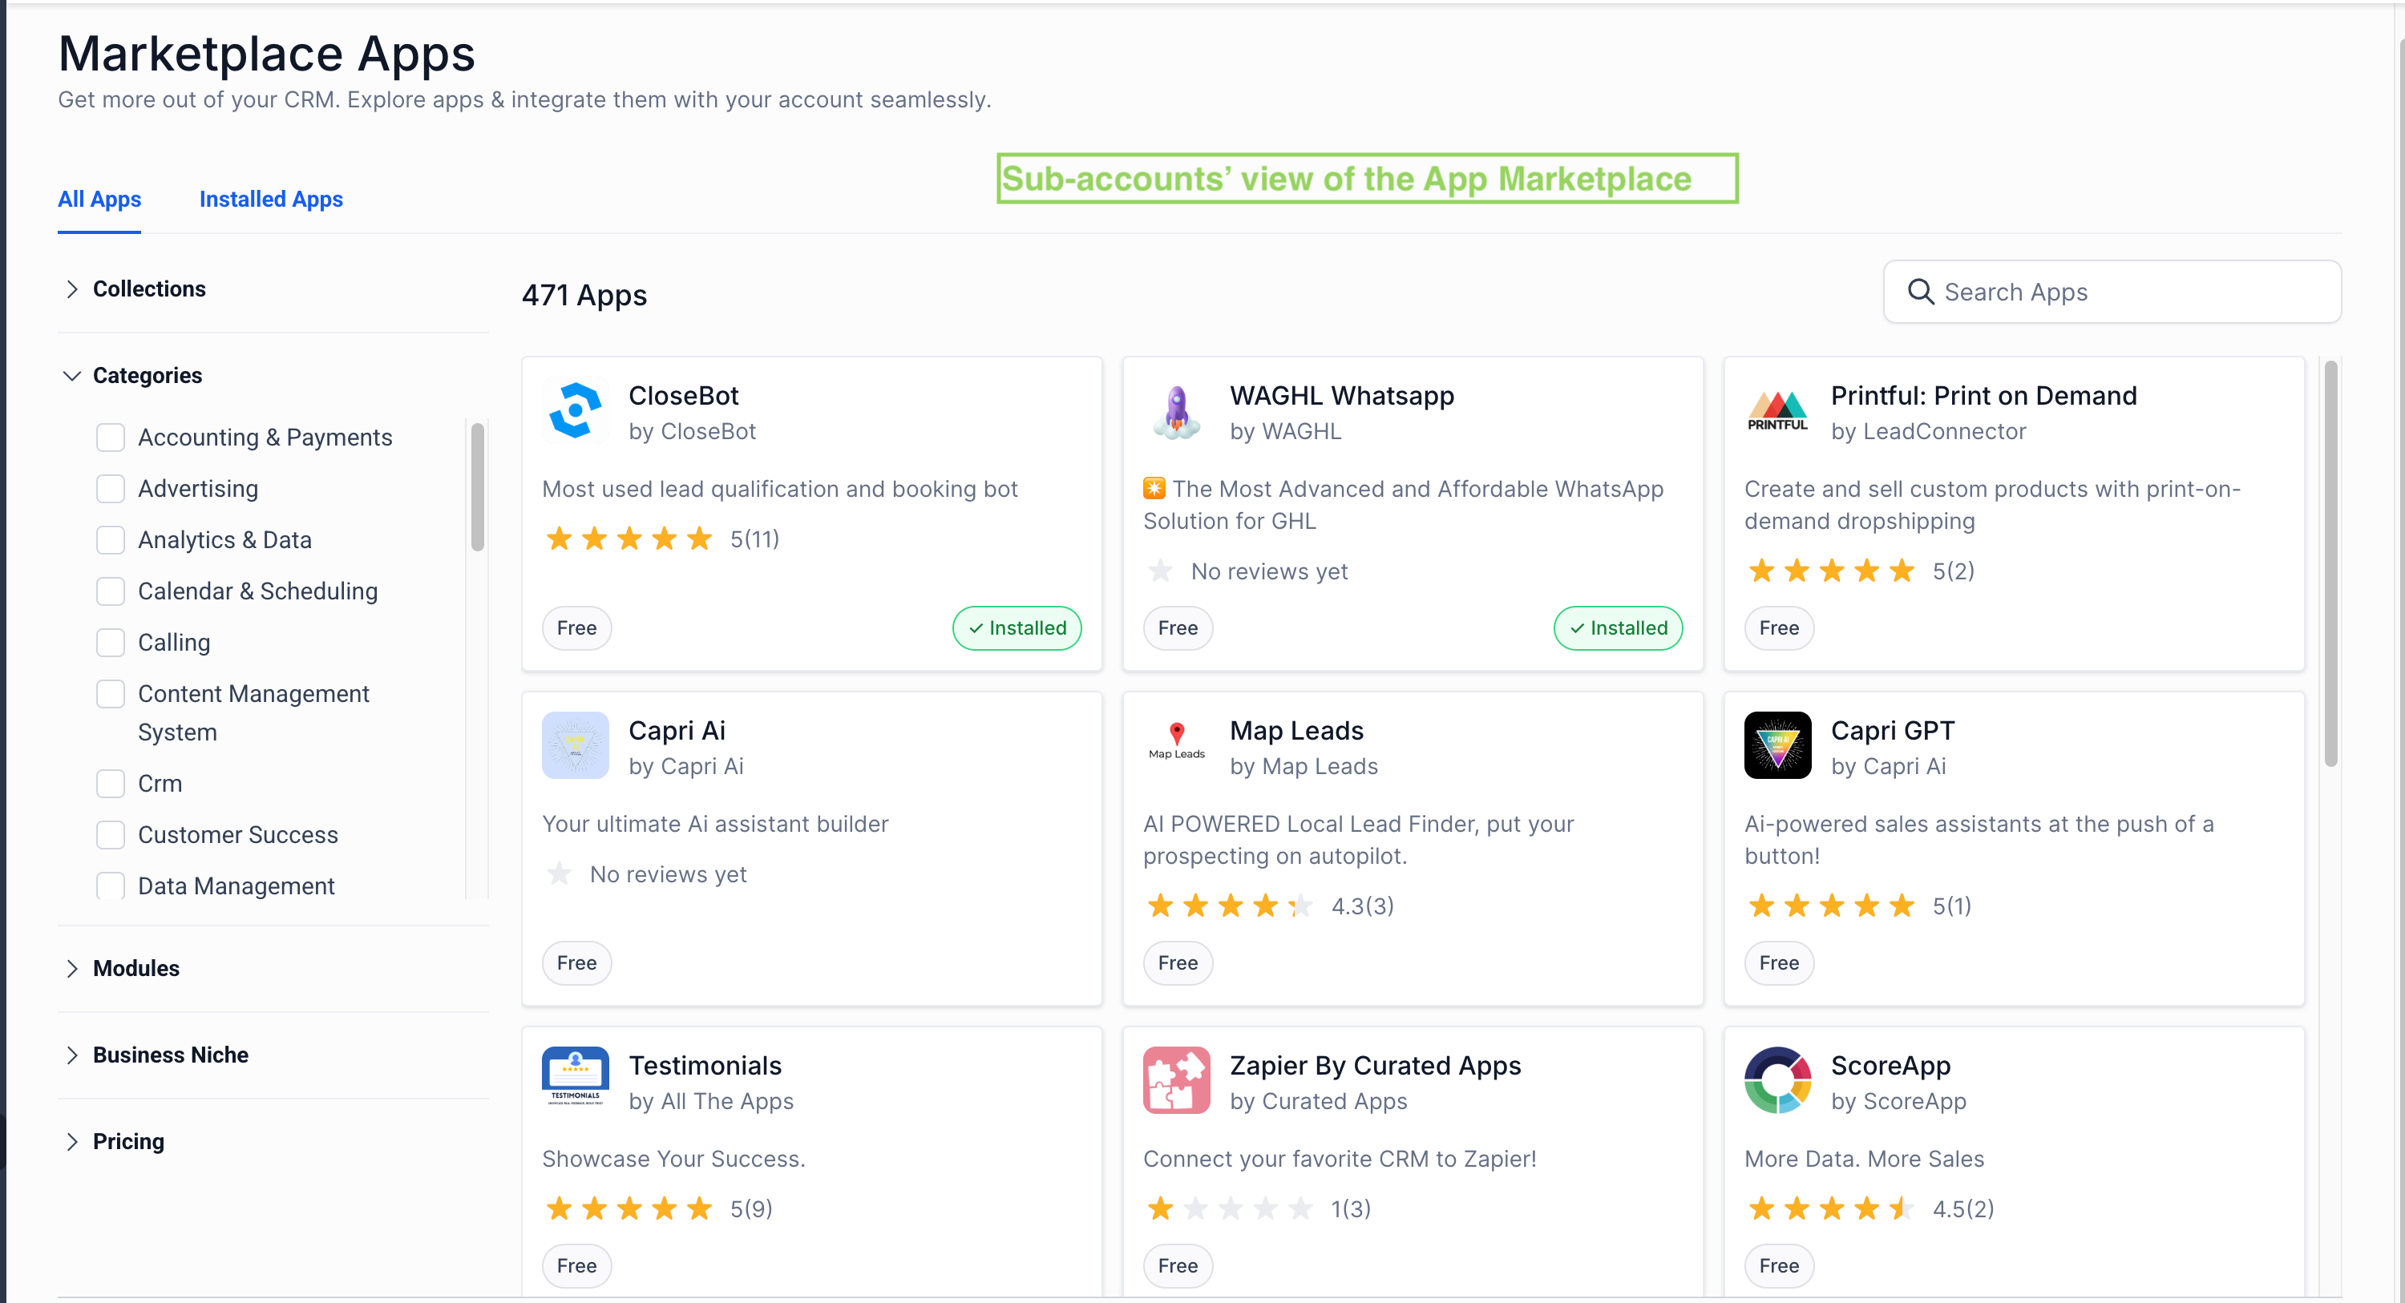This screenshot has height=1303, width=2405.
Task: Tick the Customer Success checkbox
Action: point(110,835)
